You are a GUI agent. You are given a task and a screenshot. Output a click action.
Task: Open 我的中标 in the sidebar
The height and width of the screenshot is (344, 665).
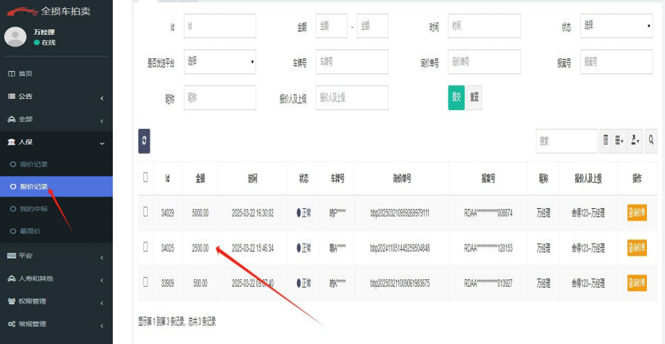[x=33, y=209]
